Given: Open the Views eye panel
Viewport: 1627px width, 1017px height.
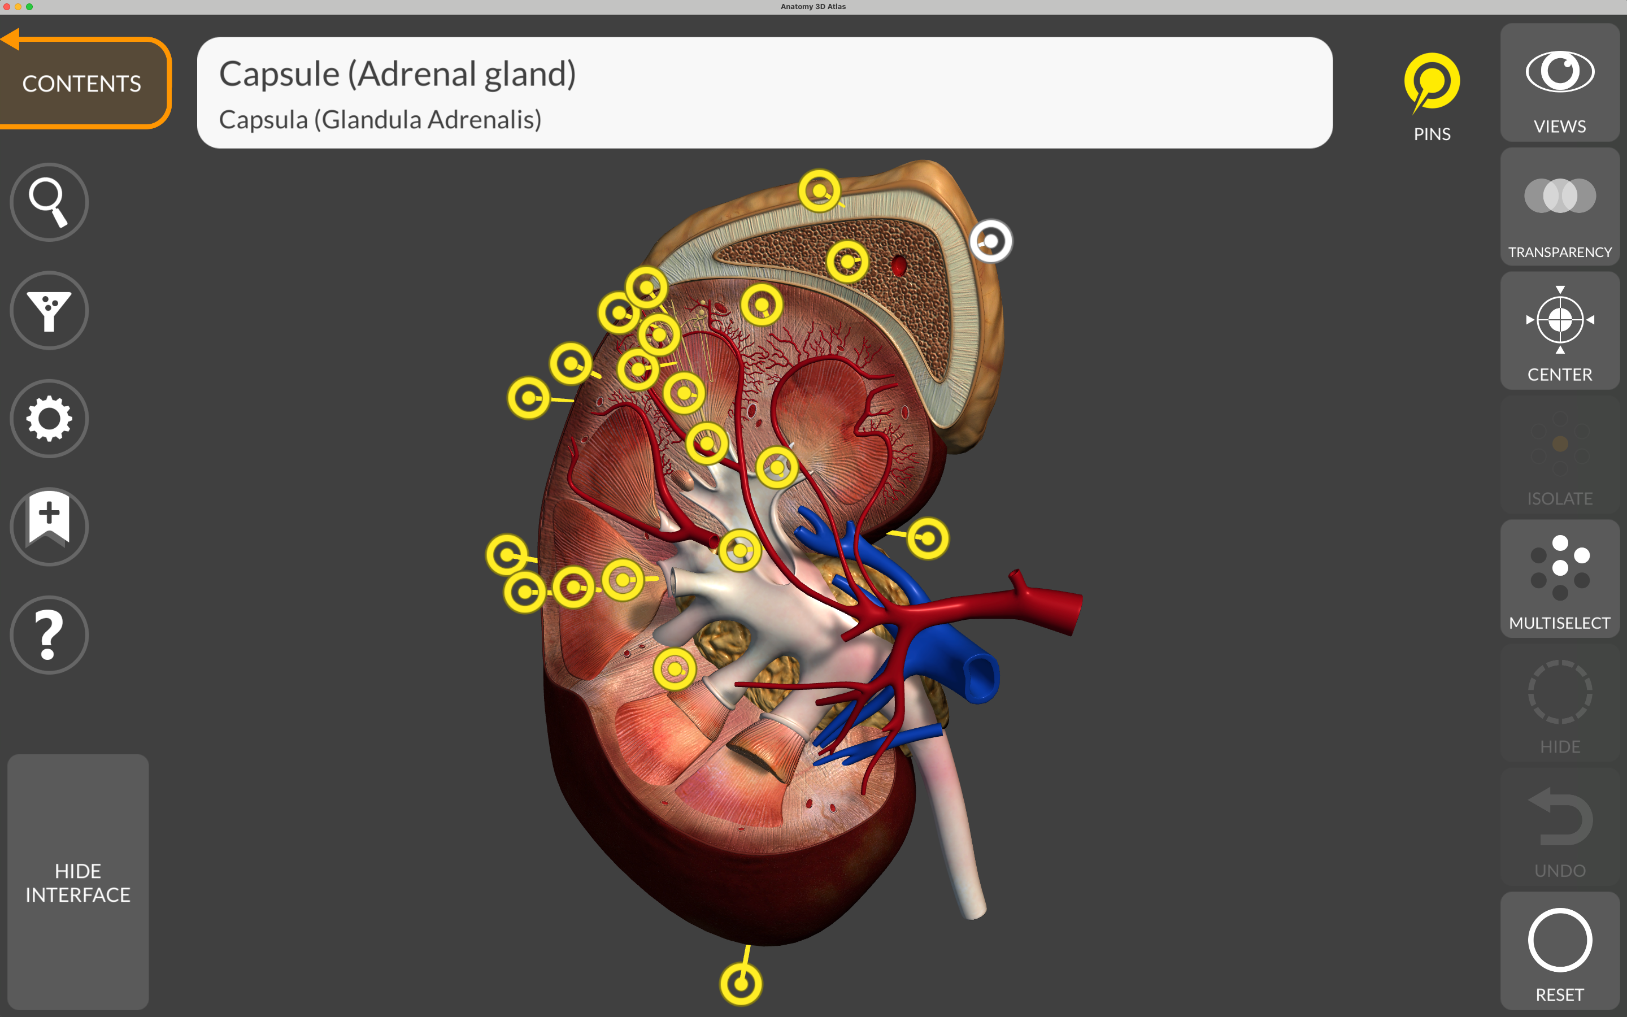Looking at the screenshot, I should click(x=1559, y=82).
